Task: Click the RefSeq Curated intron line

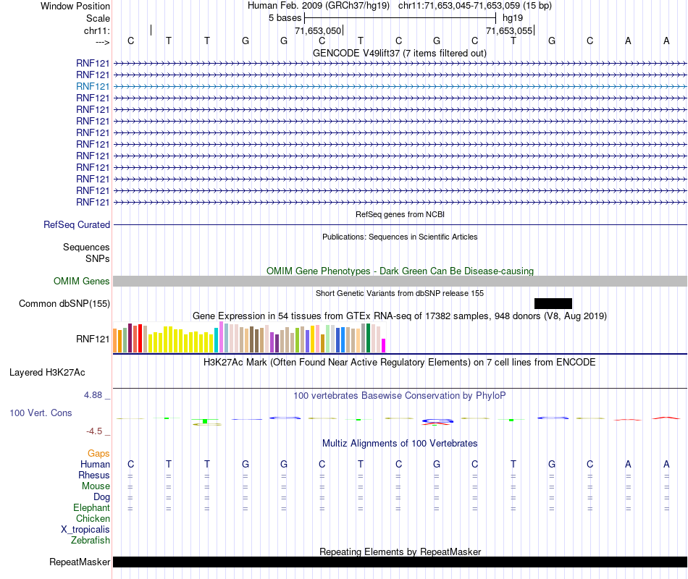Action: coord(400,225)
